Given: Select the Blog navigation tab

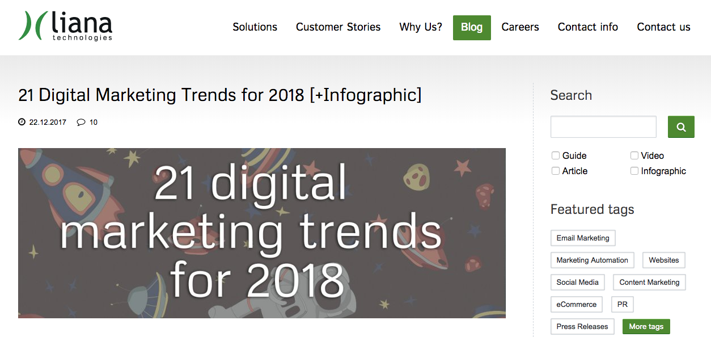Looking at the screenshot, I should click(x=472, y=27).
